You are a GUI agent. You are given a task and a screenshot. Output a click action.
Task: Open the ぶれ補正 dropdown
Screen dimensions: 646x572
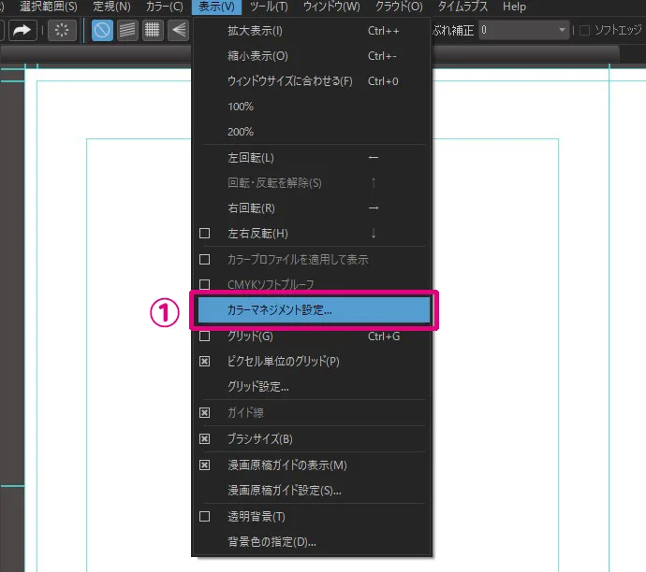pyautogui.click(x=563, y=30)
